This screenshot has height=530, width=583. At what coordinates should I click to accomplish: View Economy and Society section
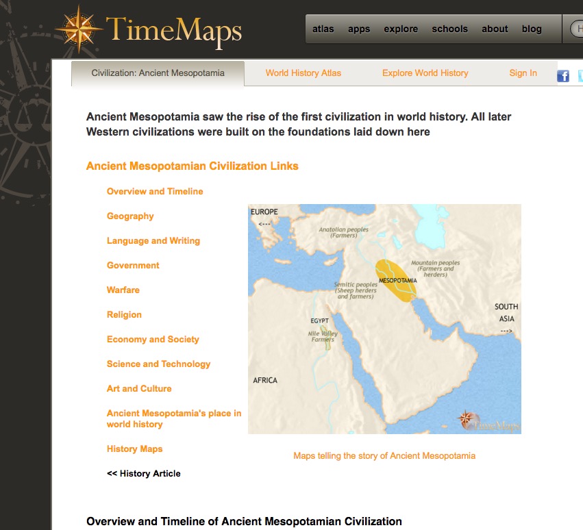[x=153, y=340]
